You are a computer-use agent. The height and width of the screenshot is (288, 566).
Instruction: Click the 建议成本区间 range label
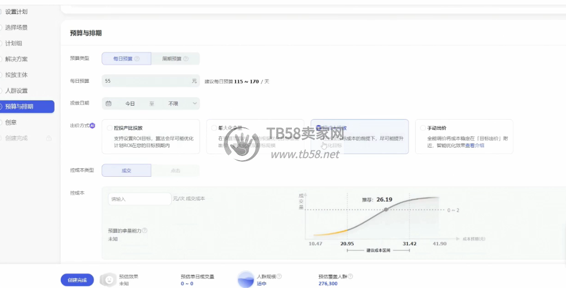[378, 251]
